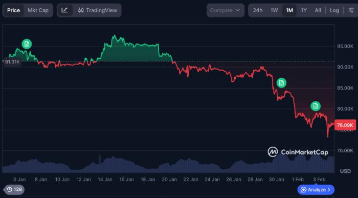The height and width of the screenshot is (198, 358).
Task: Click the Analyze button
Action: click(x=316, y=189)
